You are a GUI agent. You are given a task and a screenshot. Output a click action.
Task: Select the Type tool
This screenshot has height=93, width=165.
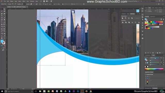[2, 16]
